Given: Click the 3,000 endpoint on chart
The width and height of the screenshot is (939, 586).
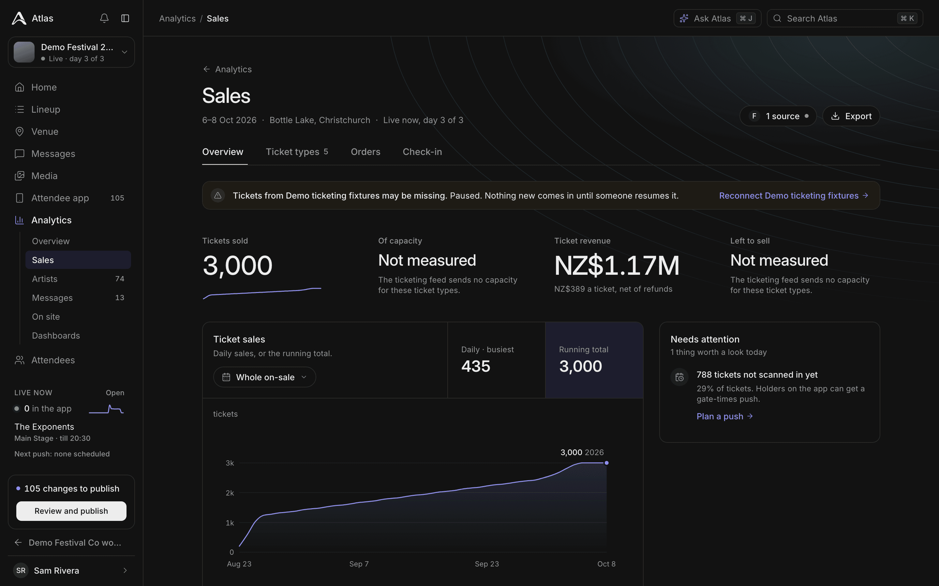Looking at the screenshot, I should (x=606, y=463).
